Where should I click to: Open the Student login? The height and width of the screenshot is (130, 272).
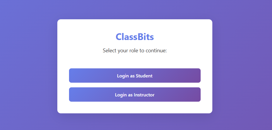click(135, 76)
